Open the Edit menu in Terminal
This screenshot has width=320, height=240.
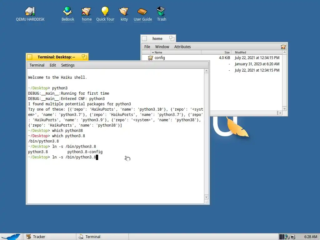52,65
